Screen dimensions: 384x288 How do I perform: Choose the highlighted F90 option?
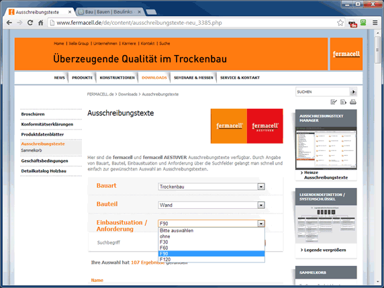211,254
